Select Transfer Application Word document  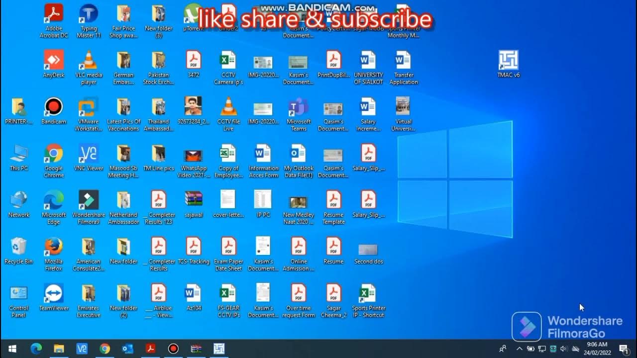pyautogui.click(x=404, y=68)
